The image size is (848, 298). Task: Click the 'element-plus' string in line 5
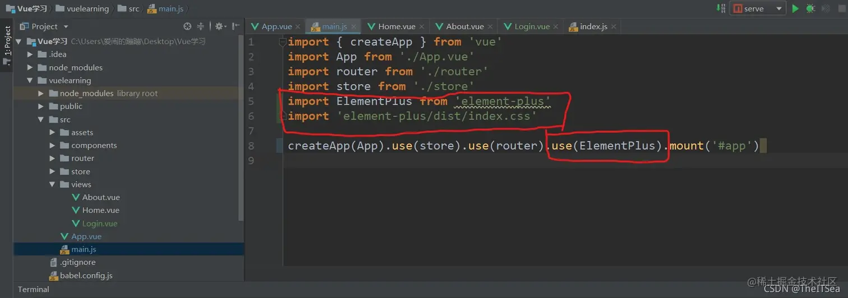coord(503,101)
